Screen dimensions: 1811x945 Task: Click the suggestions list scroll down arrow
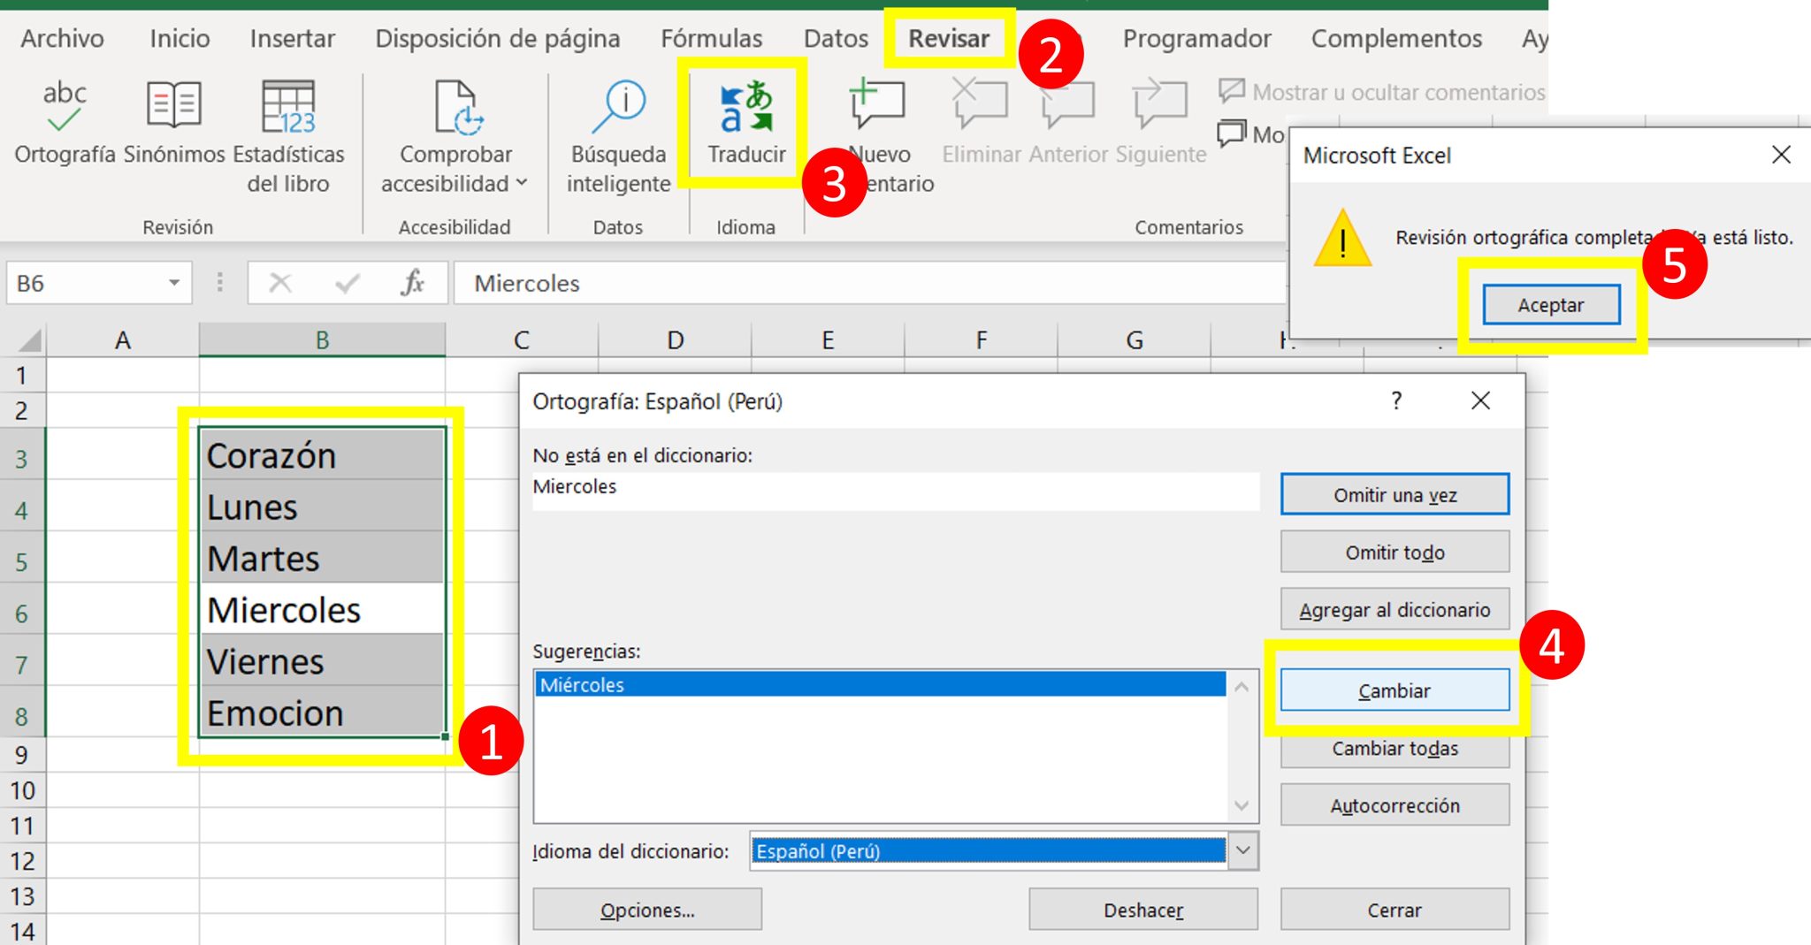tap(1242, 805)
